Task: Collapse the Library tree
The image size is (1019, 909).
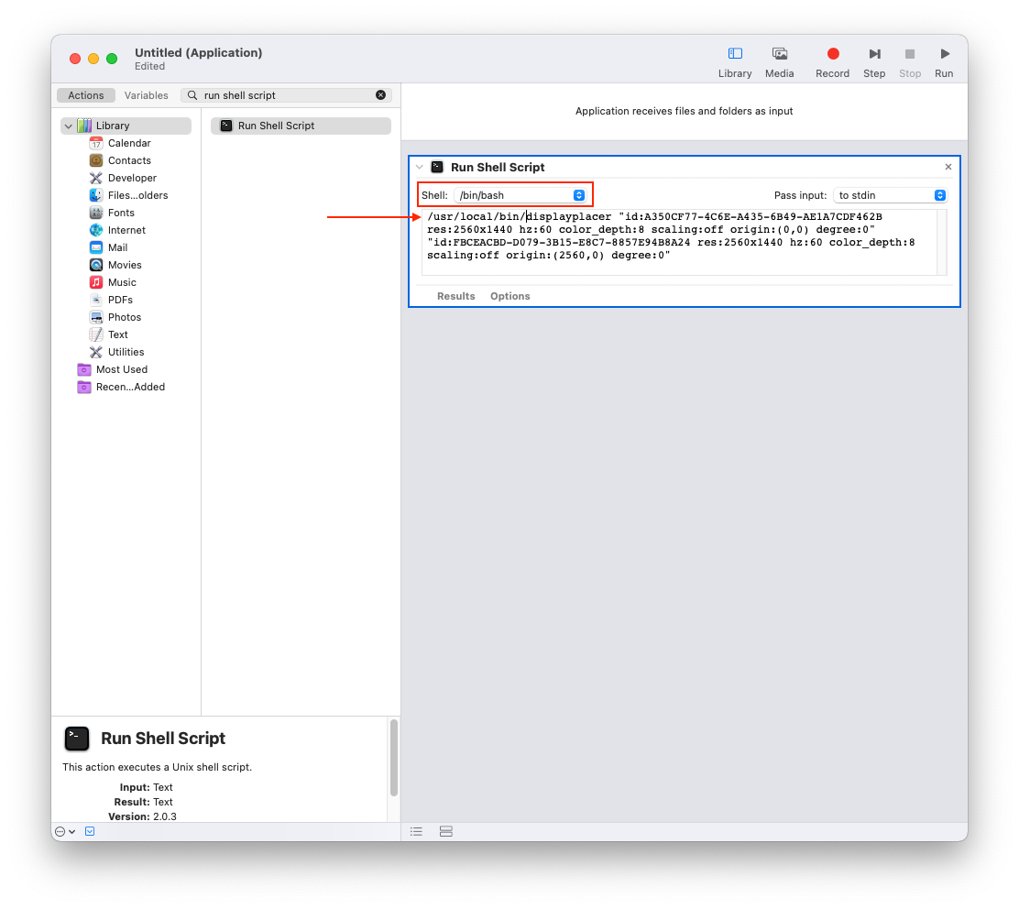Action: coord(68,126)
